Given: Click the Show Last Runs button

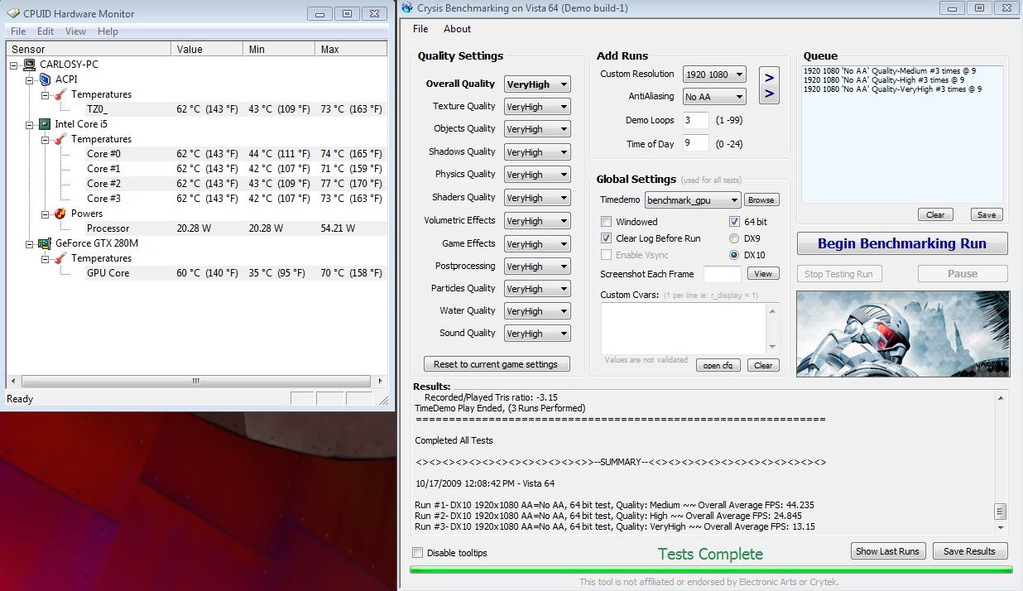Looking at the screenshot, I should coord(887,551).
